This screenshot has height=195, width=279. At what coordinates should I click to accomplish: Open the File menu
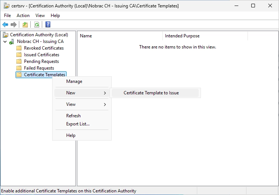coord(7,16)
